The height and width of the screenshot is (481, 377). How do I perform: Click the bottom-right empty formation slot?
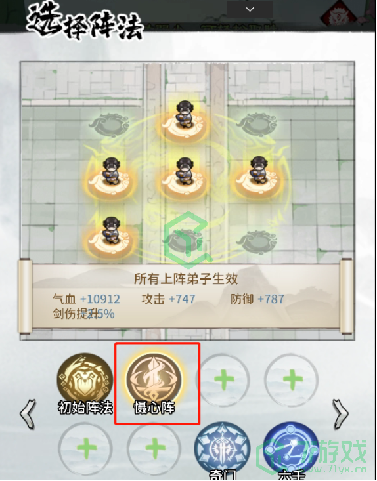click(257, 241)
